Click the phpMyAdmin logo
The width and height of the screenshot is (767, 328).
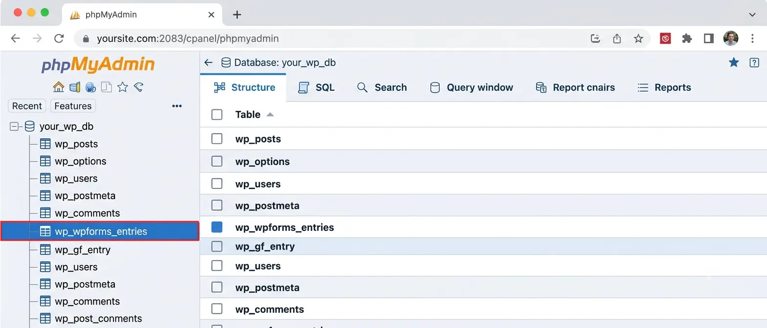click(98, 64)
